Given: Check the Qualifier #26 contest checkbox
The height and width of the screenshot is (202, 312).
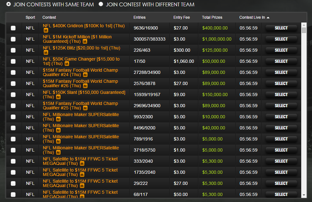Looking at the screenshot, I should click(13, 83).
